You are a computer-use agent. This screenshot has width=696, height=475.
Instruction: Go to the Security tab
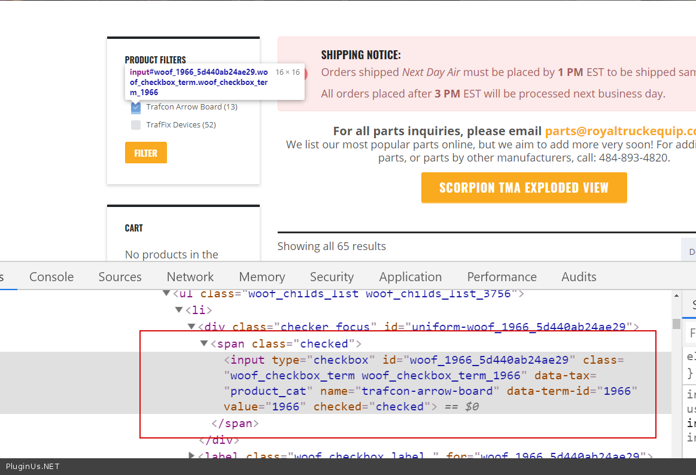pos(332,277)
